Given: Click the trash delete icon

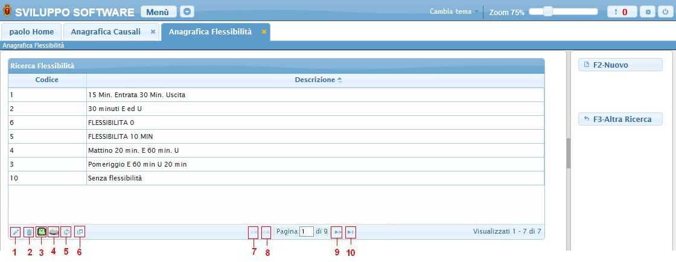Looking at the screenshot, I should coord(28,232).
